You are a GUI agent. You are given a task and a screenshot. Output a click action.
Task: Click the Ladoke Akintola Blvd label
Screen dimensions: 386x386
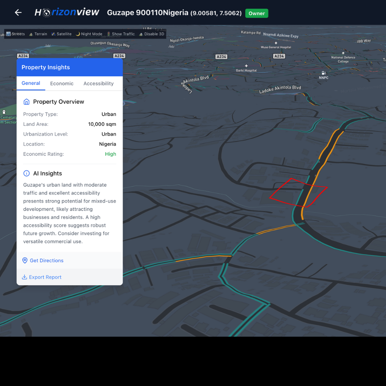280,89
